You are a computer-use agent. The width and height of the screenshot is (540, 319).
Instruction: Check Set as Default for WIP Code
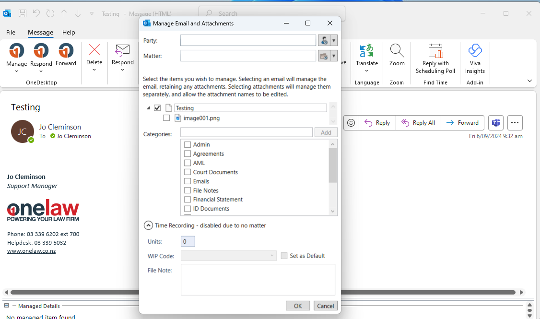click(x=283, y=256)
